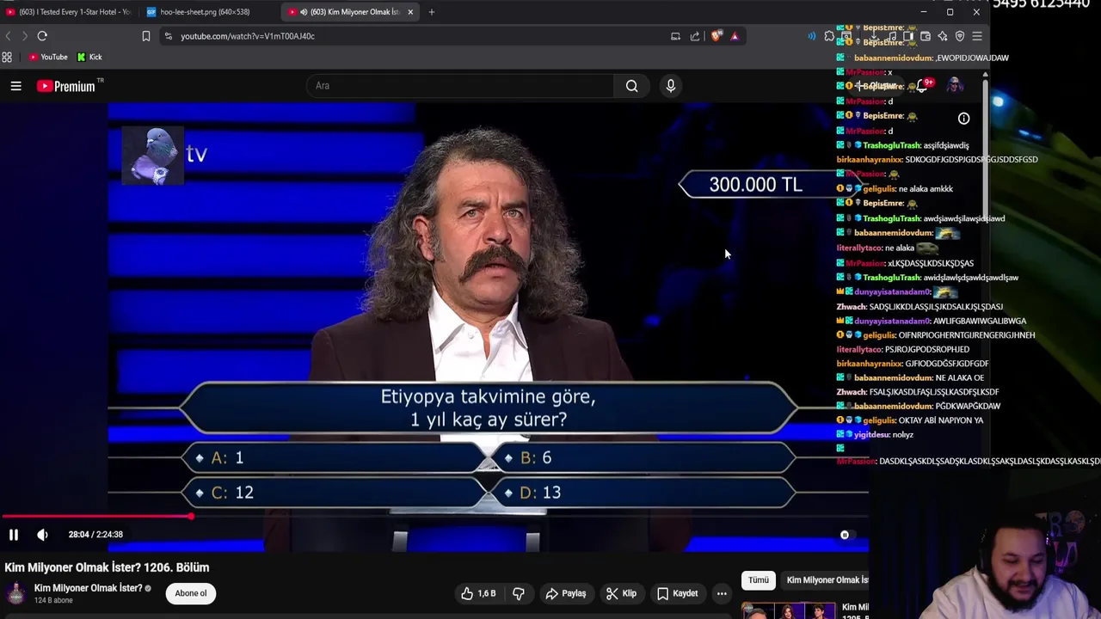Open the browser apps grid icon on bookmarks bar

pos(7,58)
